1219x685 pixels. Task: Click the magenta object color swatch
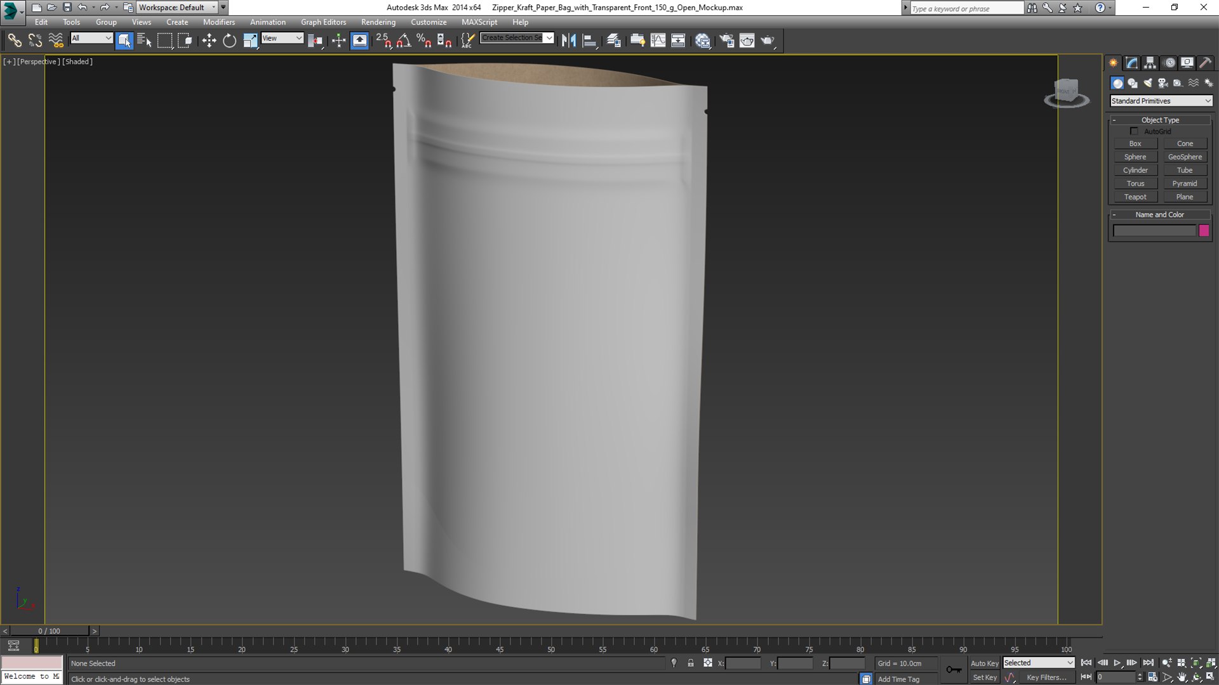(1204, 231)
